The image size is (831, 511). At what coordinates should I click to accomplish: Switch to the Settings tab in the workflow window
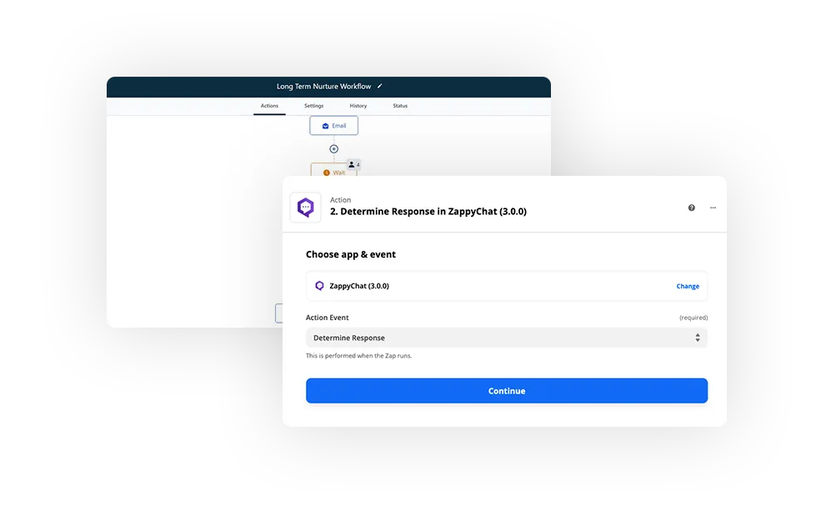pyautogui.click(x=313, y=106)
